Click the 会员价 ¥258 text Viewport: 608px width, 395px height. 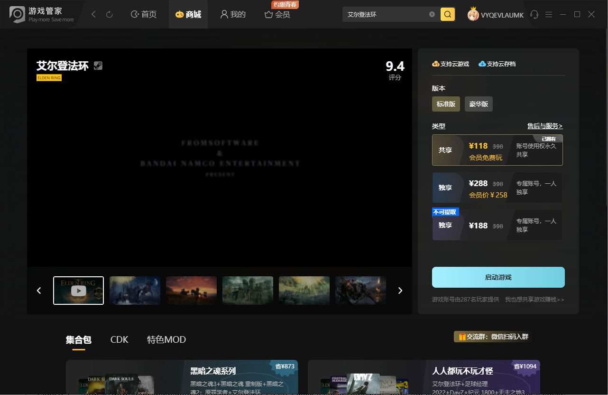(x=488, y=195)
